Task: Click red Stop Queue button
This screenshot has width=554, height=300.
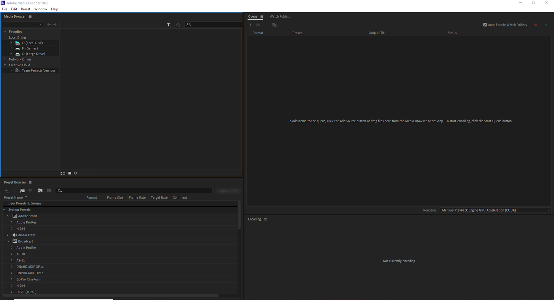Action: (x=536, y=25)
